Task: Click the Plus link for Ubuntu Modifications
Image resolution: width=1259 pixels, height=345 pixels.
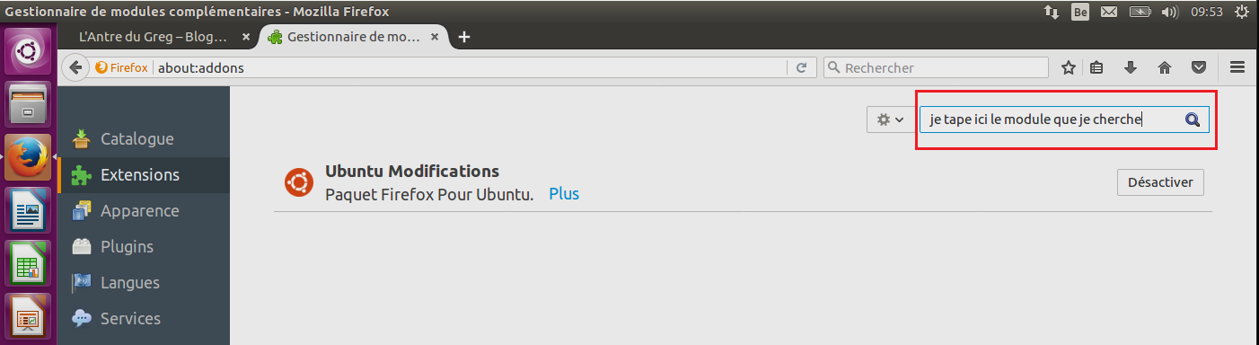Action: 564,193
